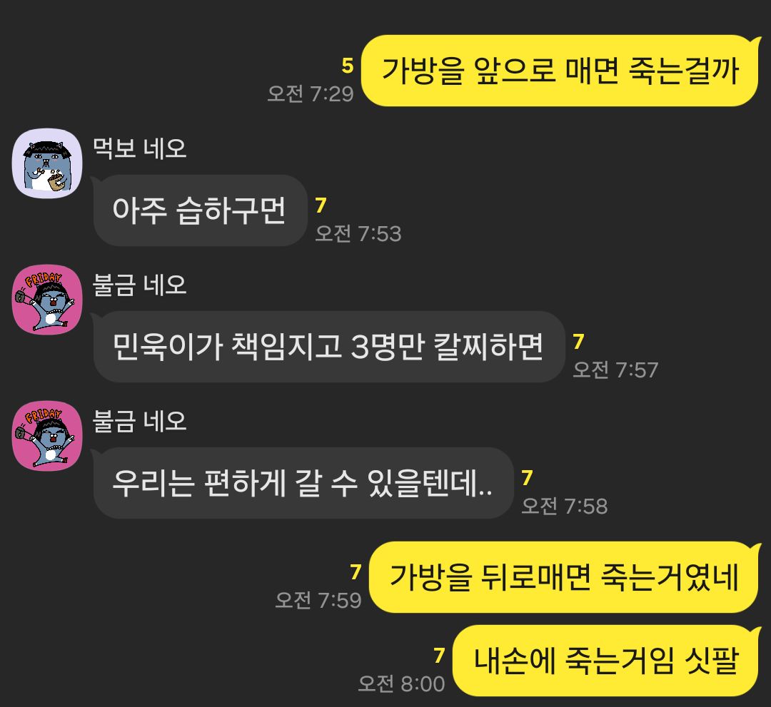Tap first 불금 네오 Friday avatar
The image size is (771, 707).
(47, 300)
